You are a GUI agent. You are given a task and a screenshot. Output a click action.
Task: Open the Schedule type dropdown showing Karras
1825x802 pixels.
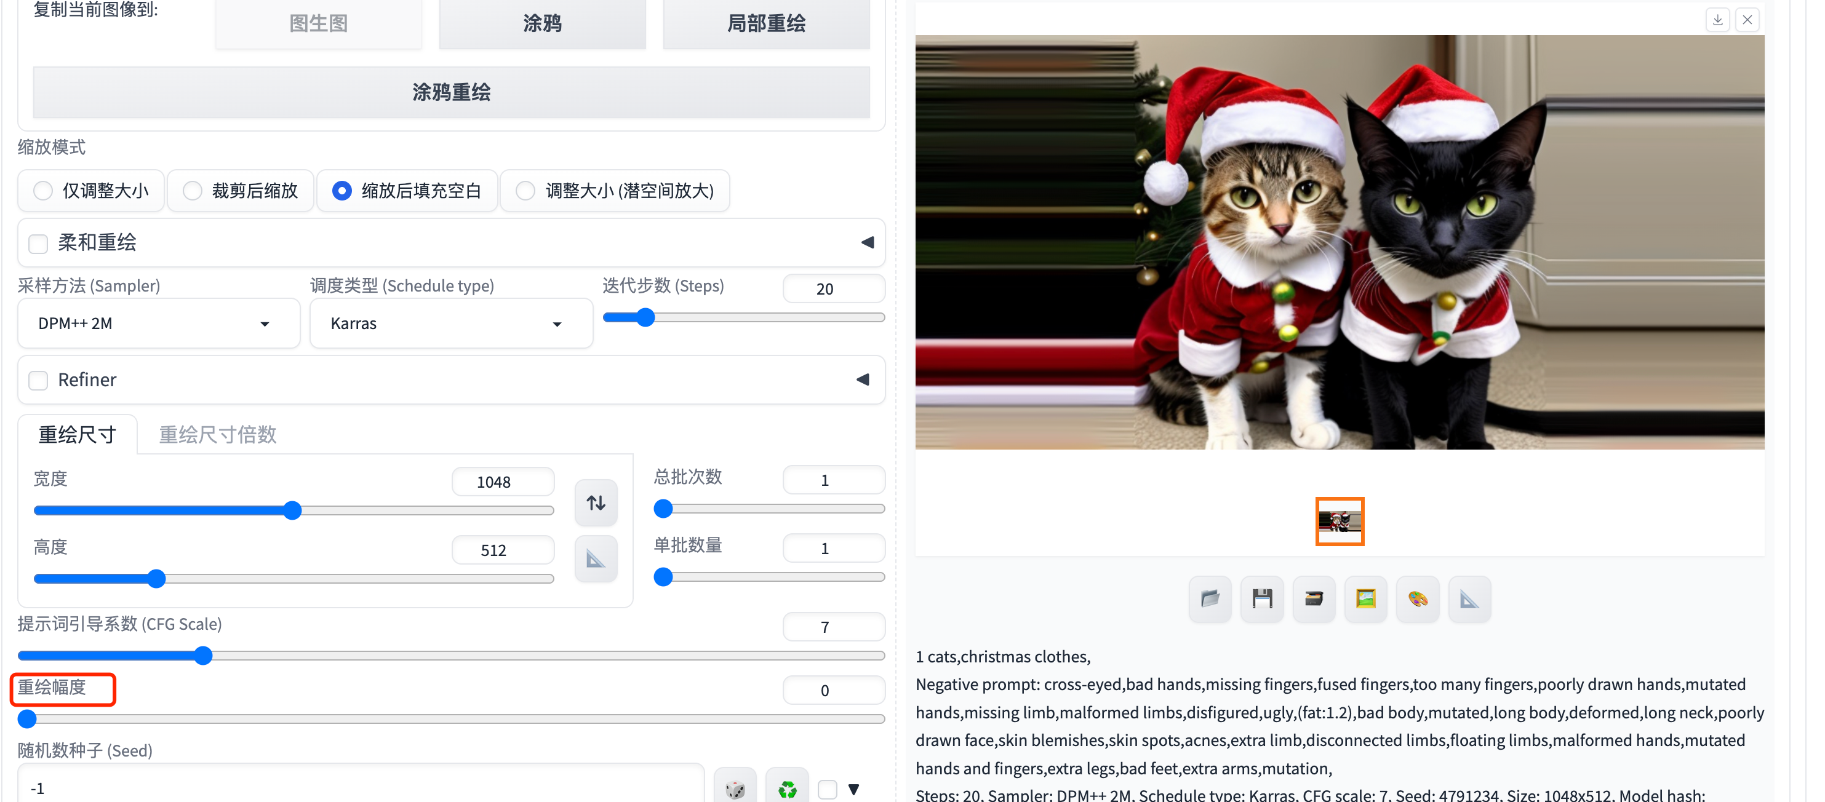pos(450,324)
